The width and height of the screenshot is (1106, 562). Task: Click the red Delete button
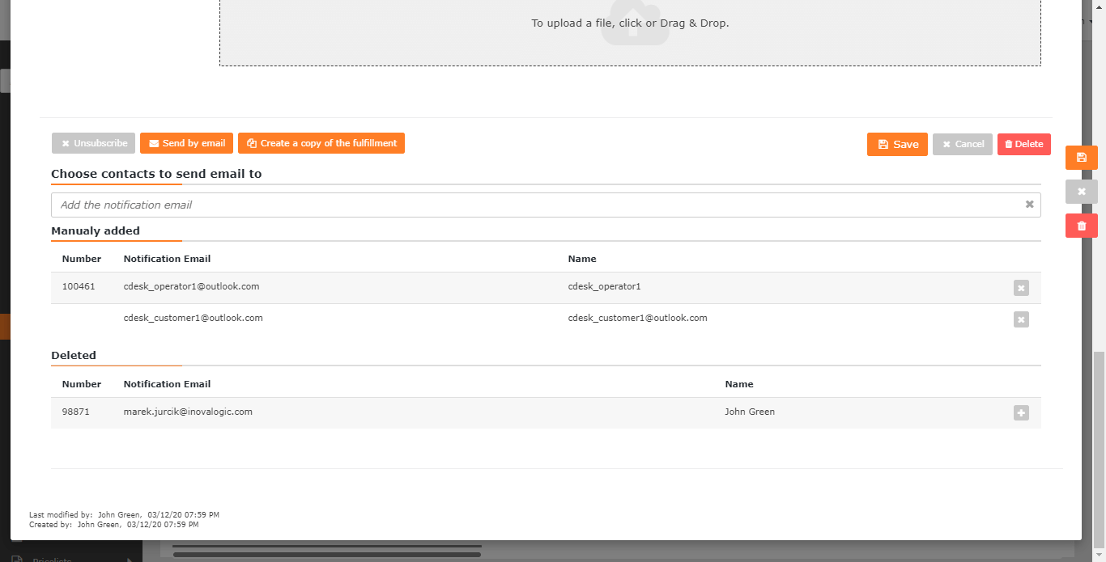[1024, 144]
